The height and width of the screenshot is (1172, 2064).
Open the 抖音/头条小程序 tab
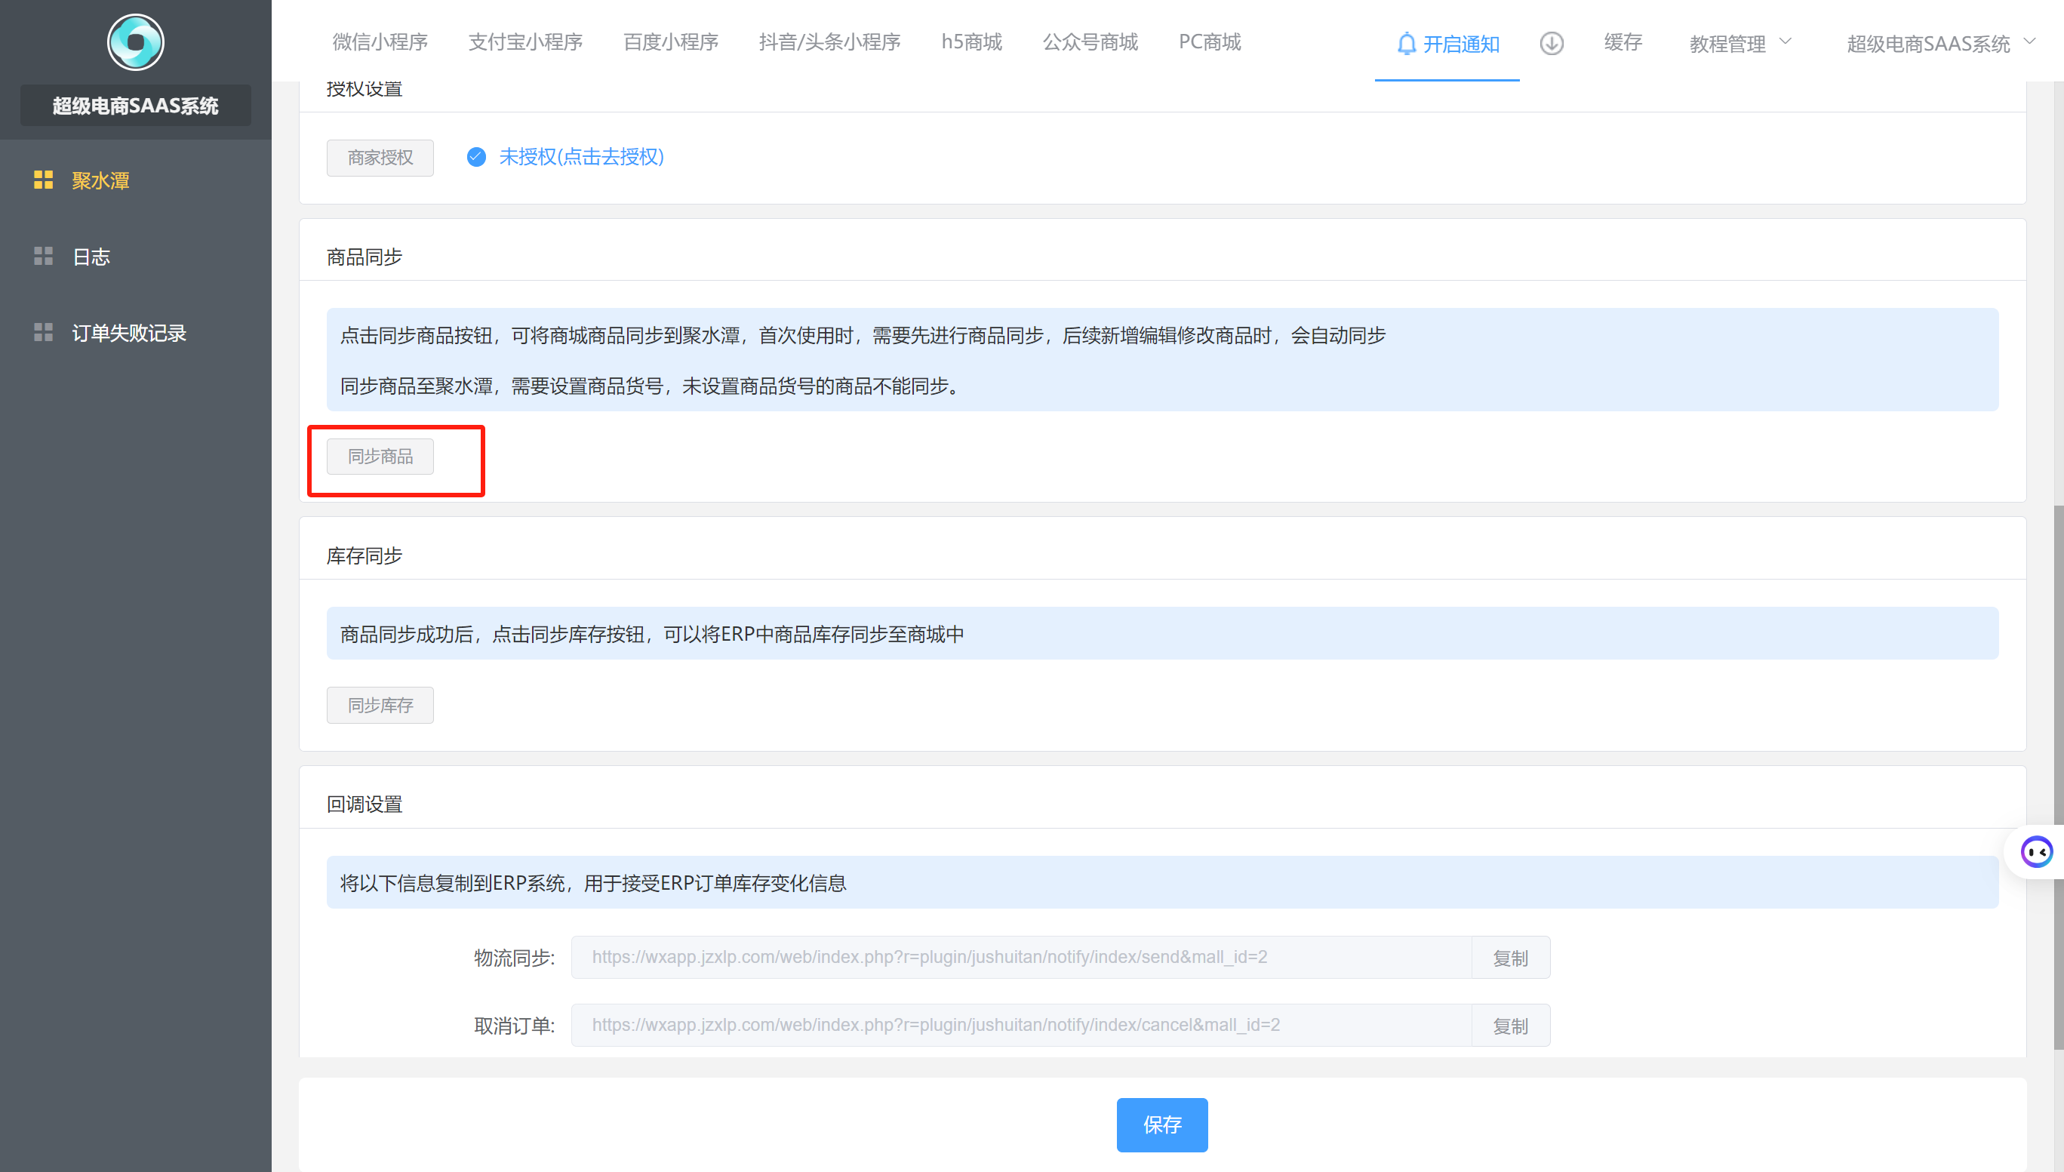tap(829, 42)
